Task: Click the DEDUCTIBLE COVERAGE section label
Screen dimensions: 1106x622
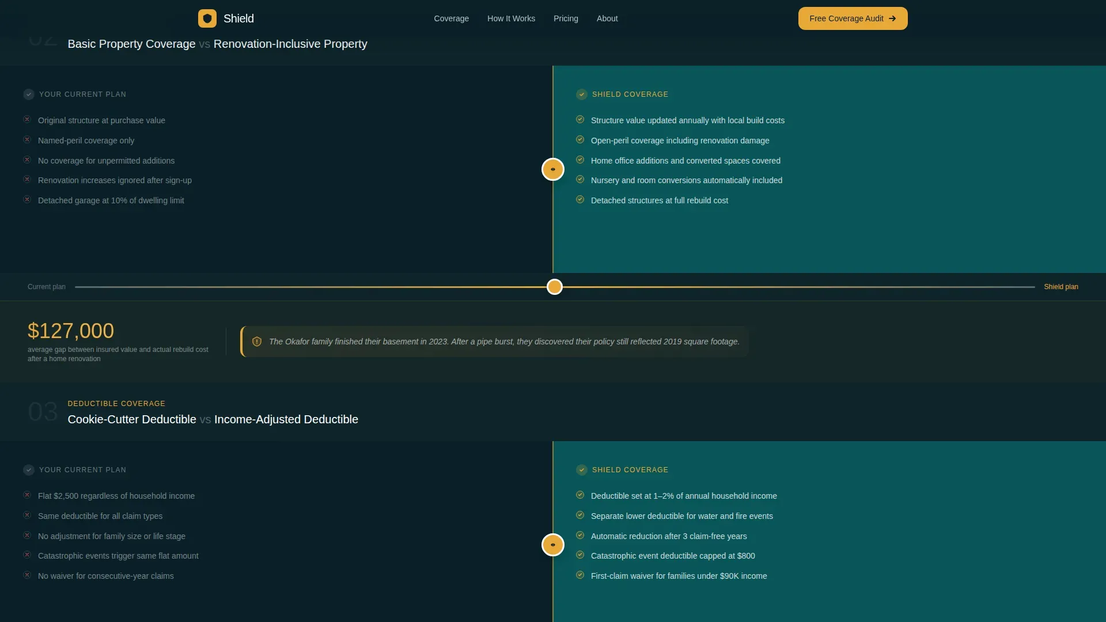Action: coord(116,404)
